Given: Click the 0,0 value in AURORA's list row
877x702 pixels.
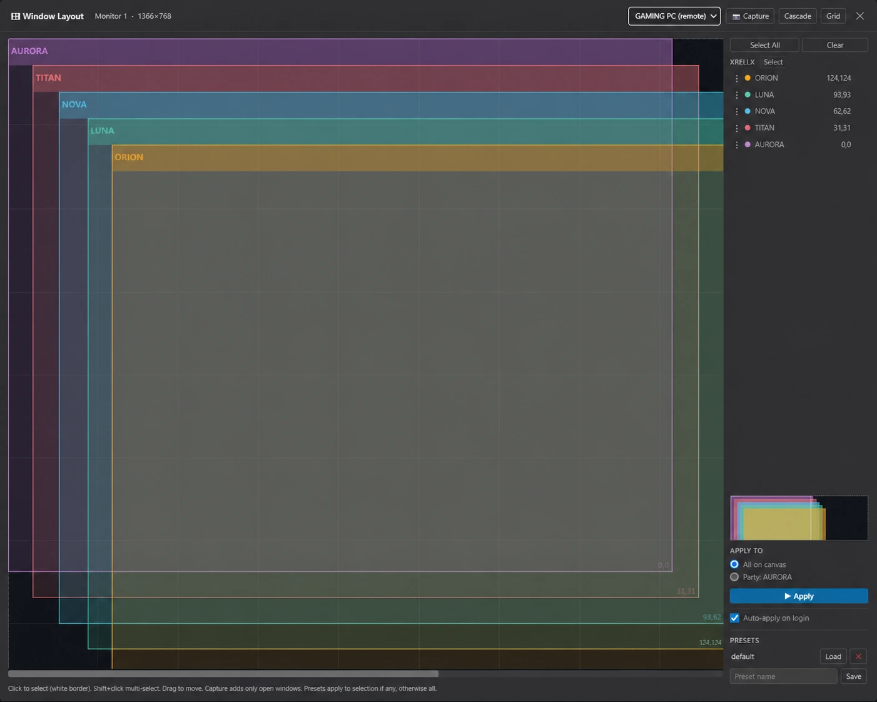Looking at the screenshot, I should 846,145.
